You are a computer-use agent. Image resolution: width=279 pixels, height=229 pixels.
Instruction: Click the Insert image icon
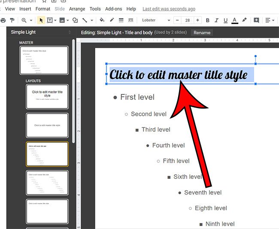point(62,20)
